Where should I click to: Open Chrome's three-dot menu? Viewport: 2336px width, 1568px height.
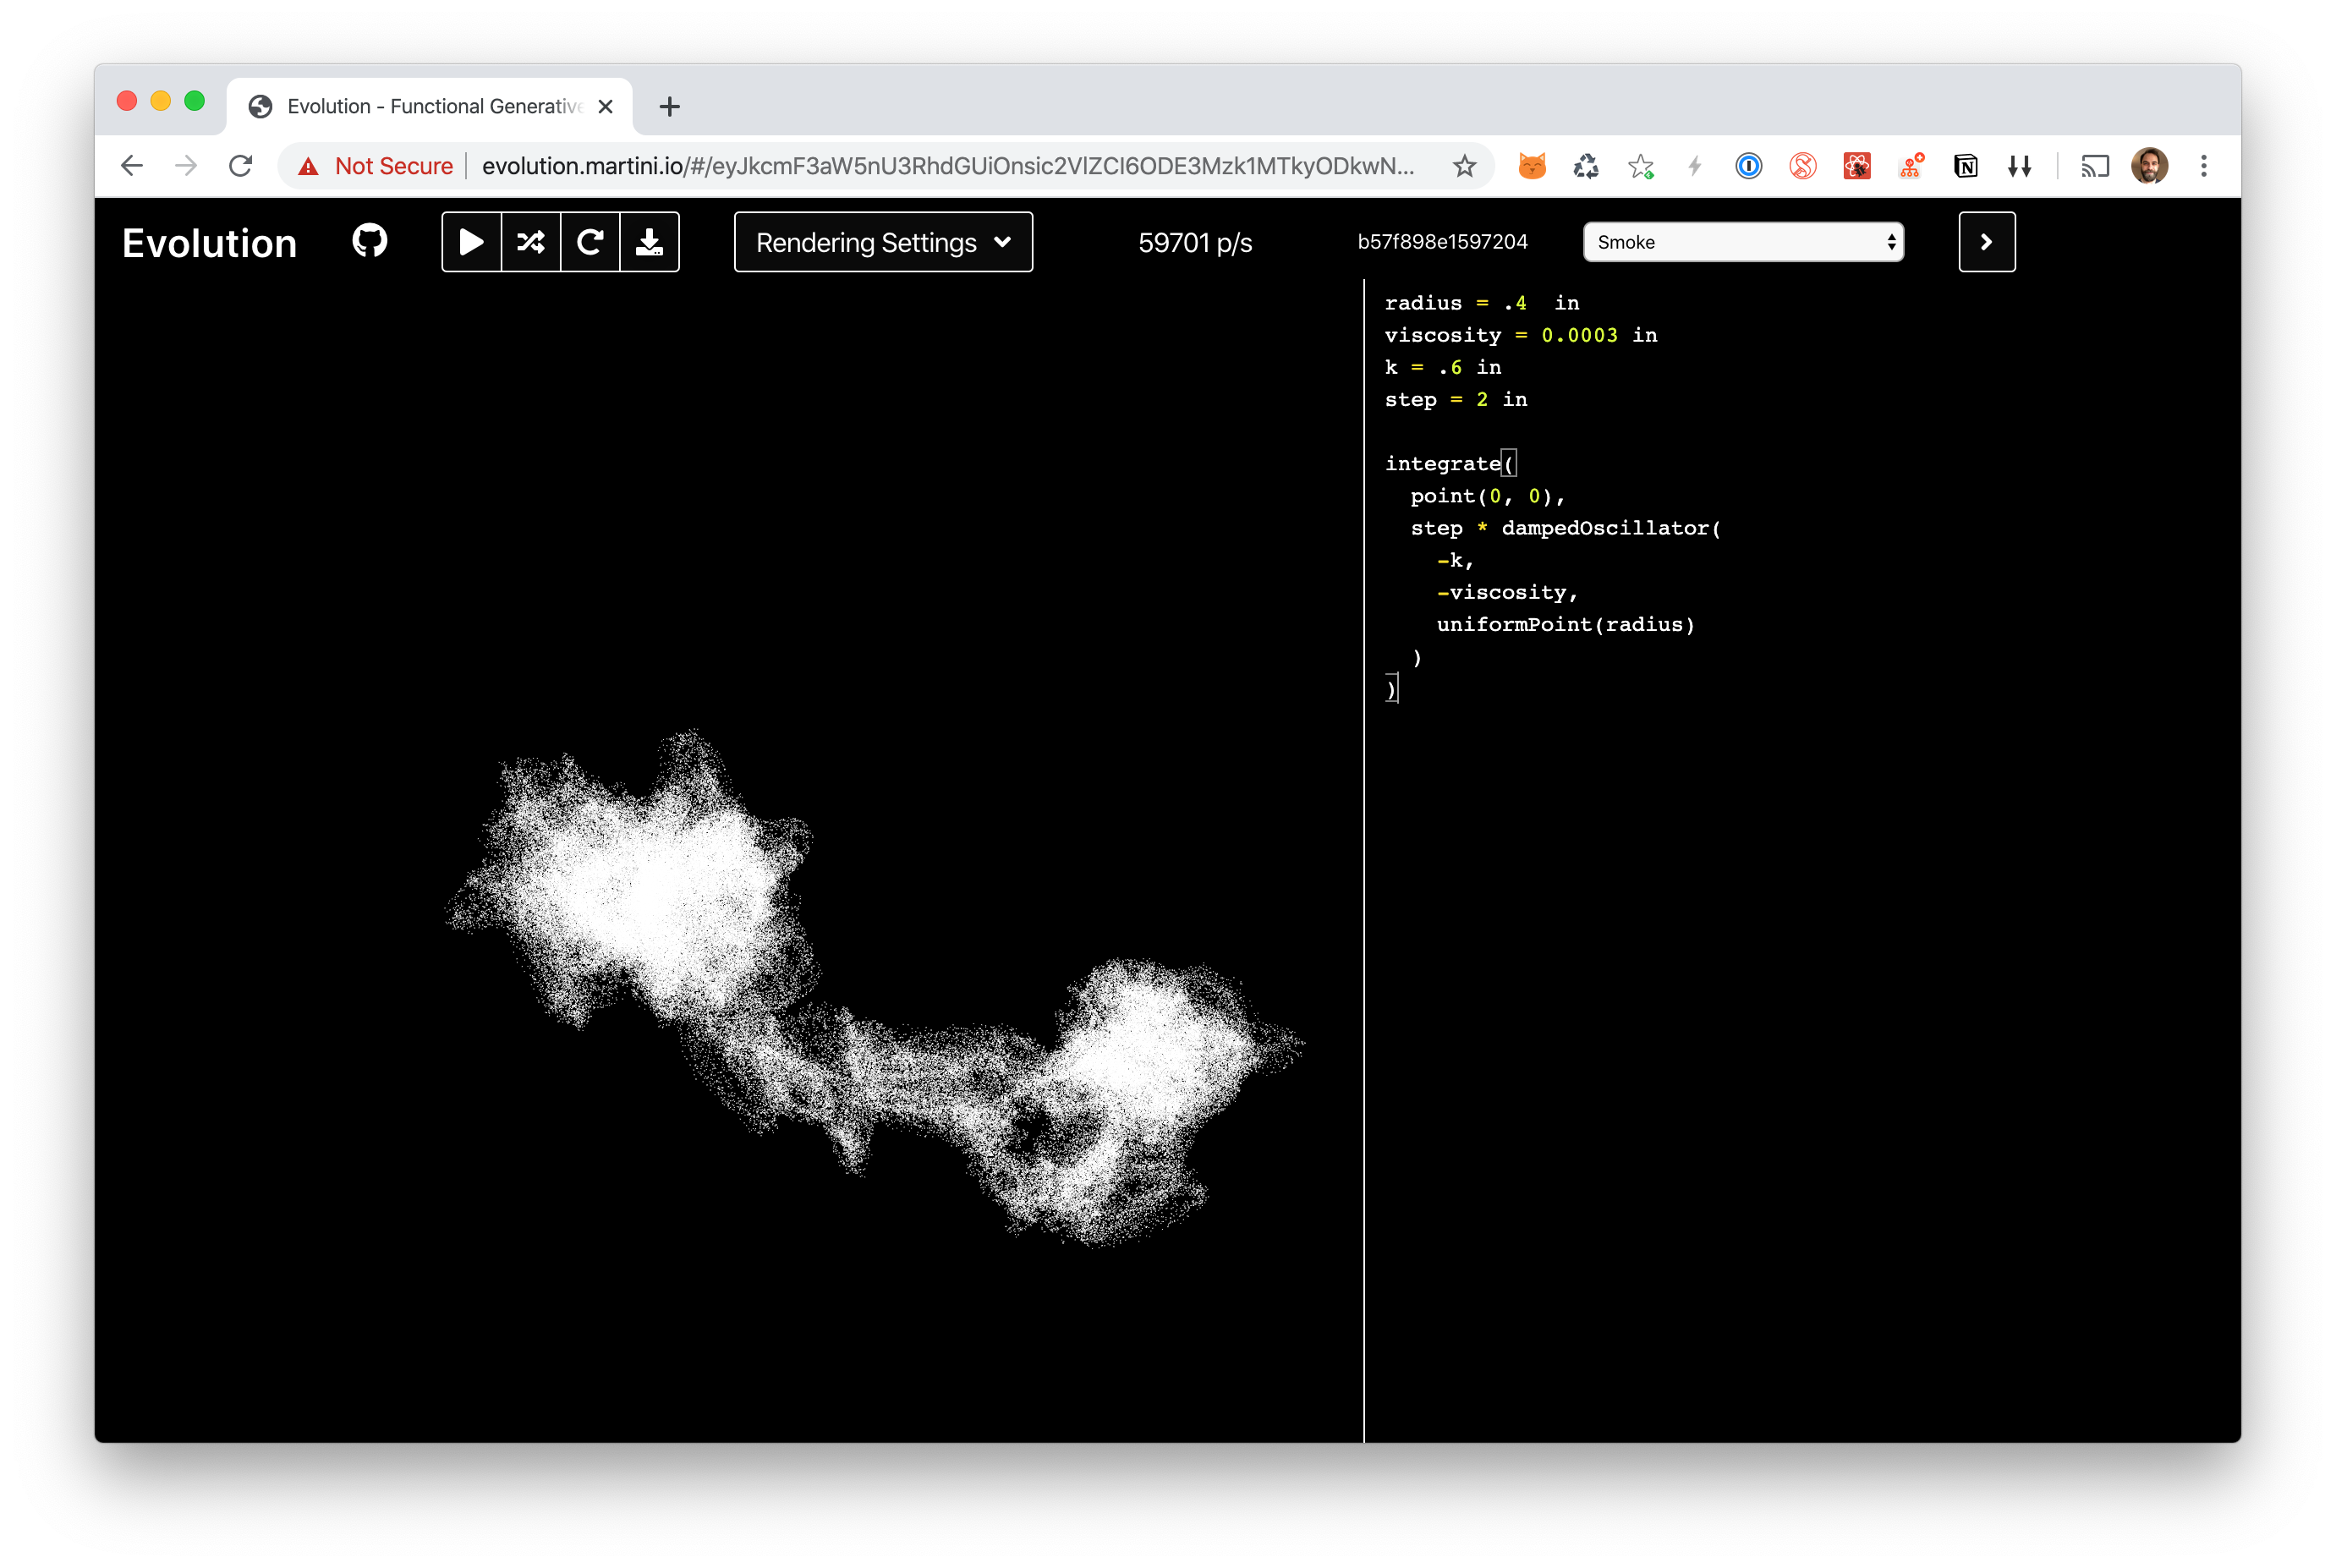click(x=2203, y=166)
